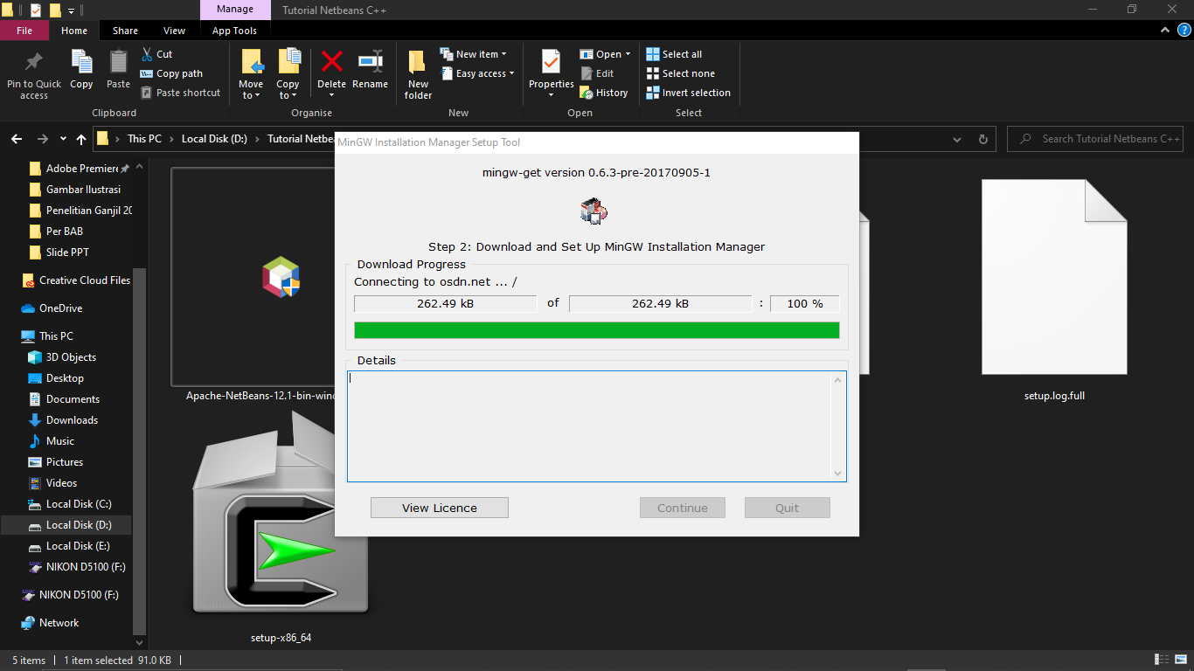Click Invert selection in ribbon
Viewport: 1194px width, 671px height.
coord(688,93)
